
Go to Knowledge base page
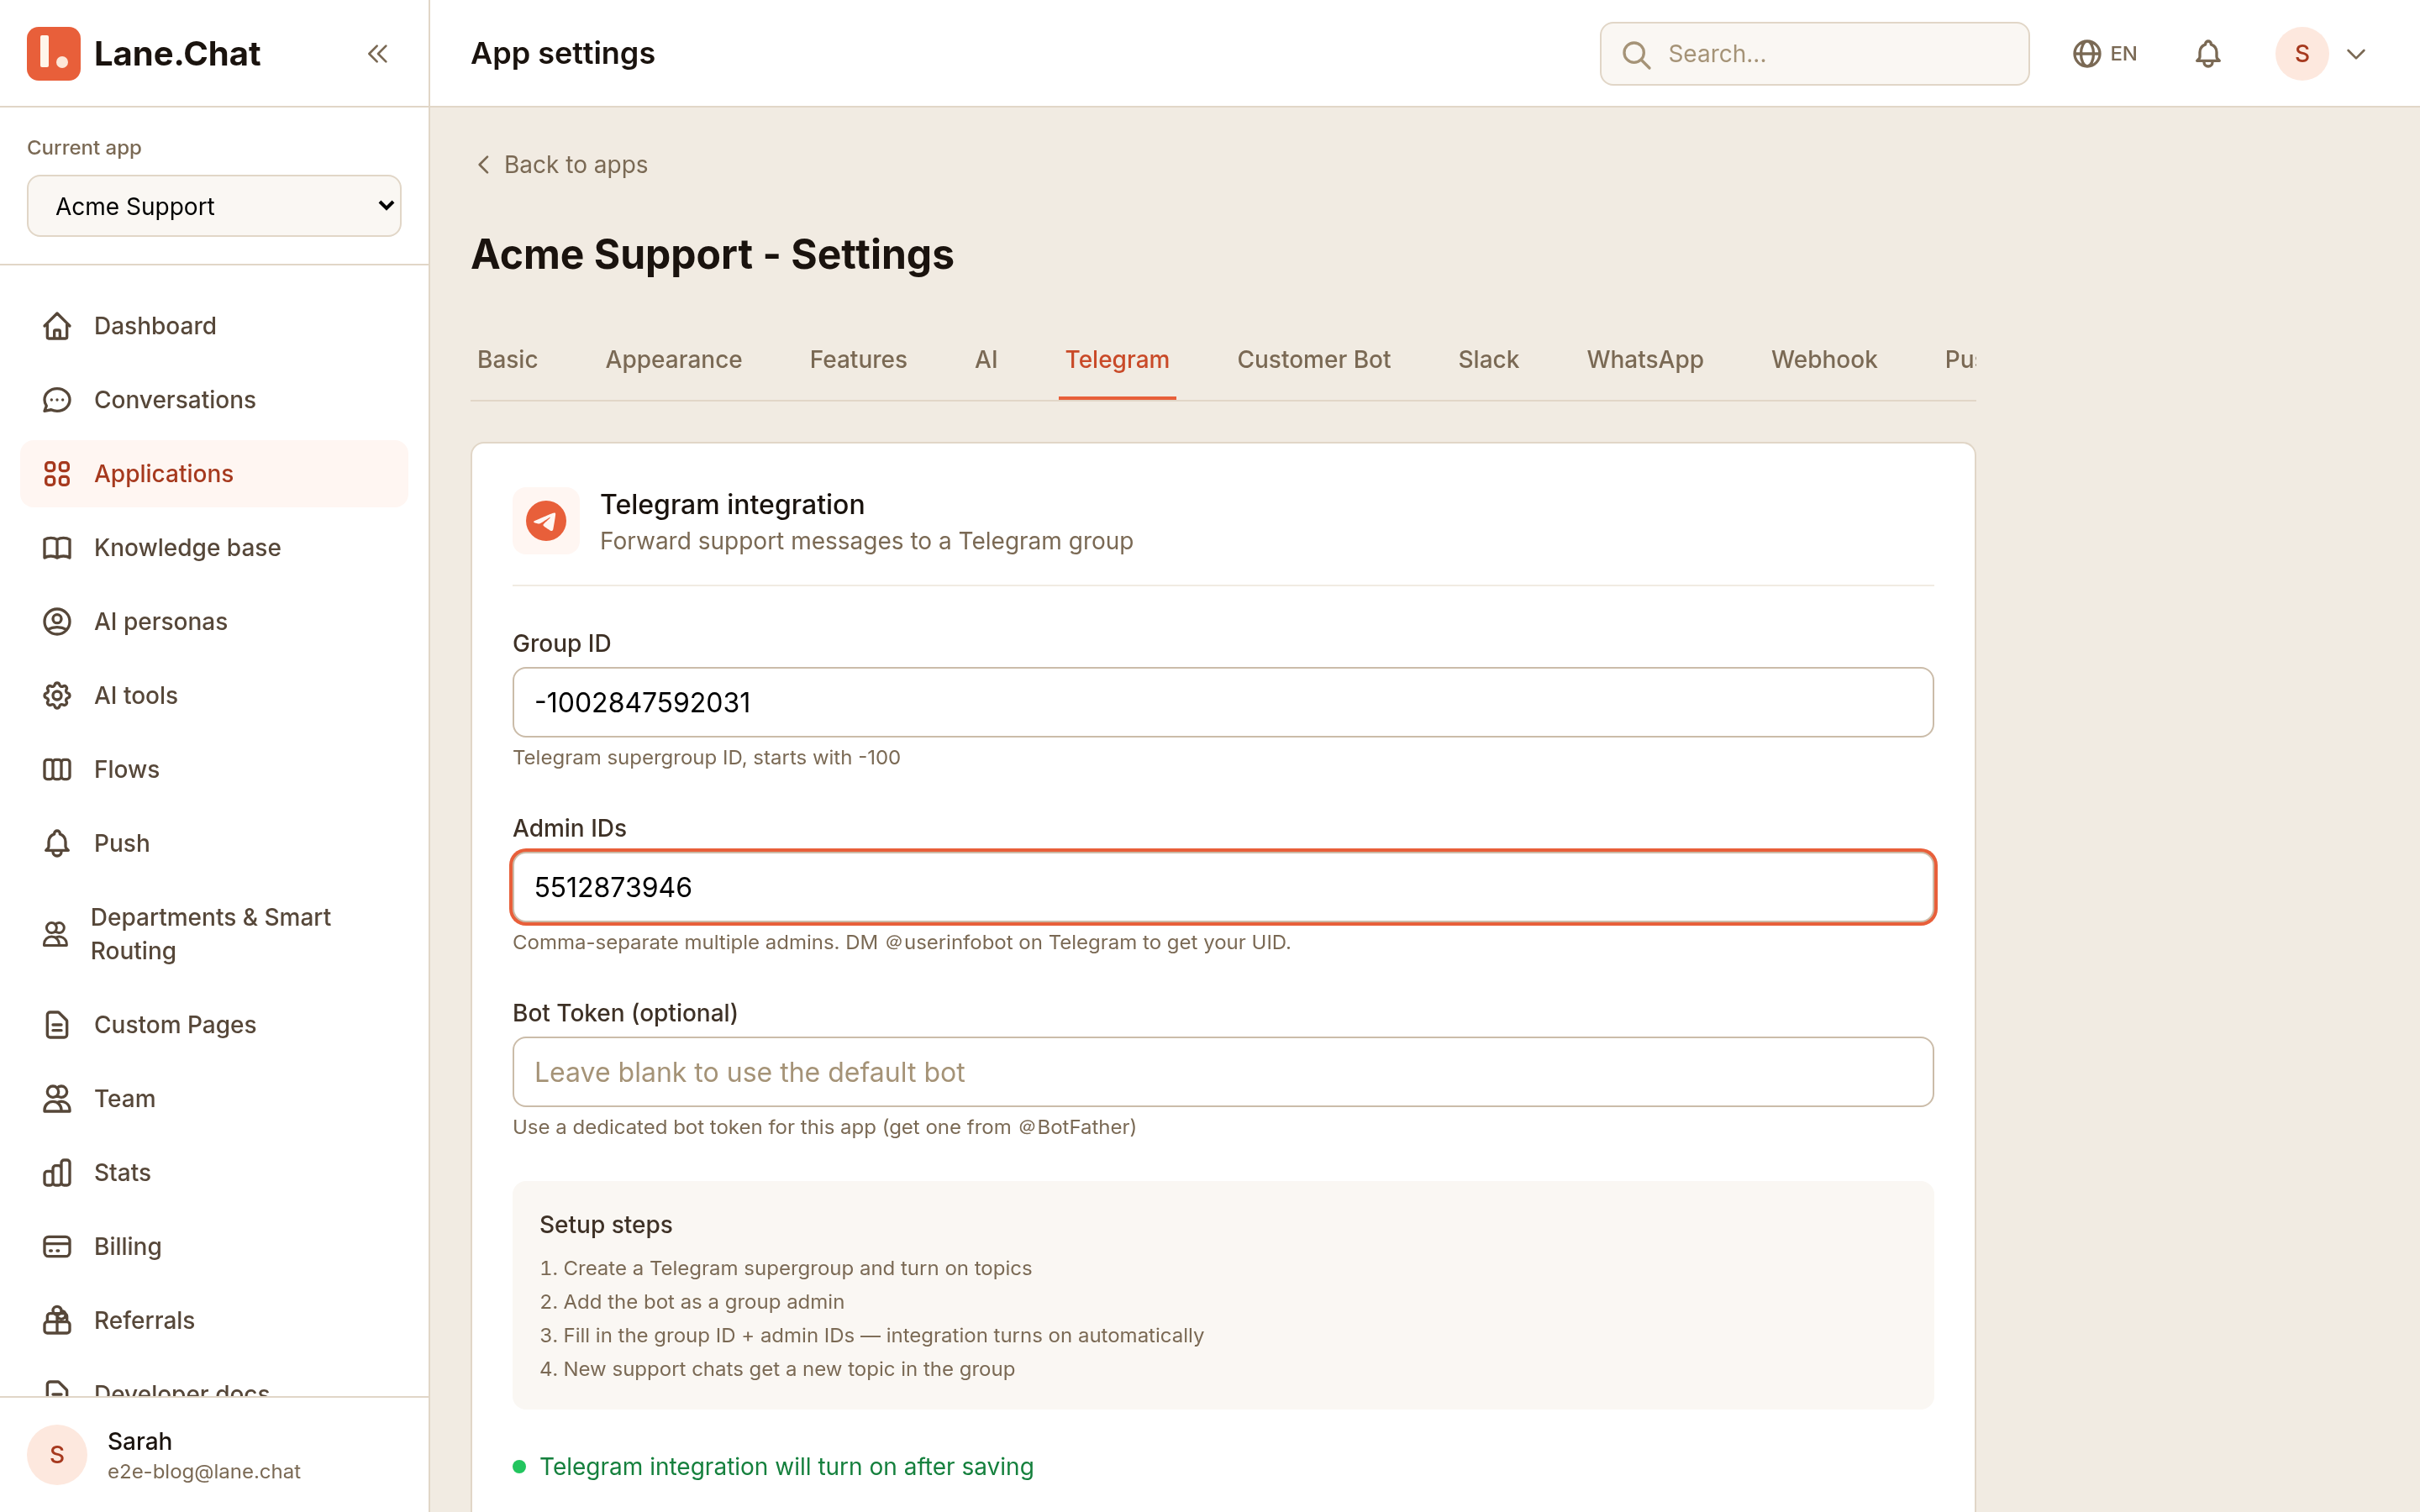tap(214, 548)
